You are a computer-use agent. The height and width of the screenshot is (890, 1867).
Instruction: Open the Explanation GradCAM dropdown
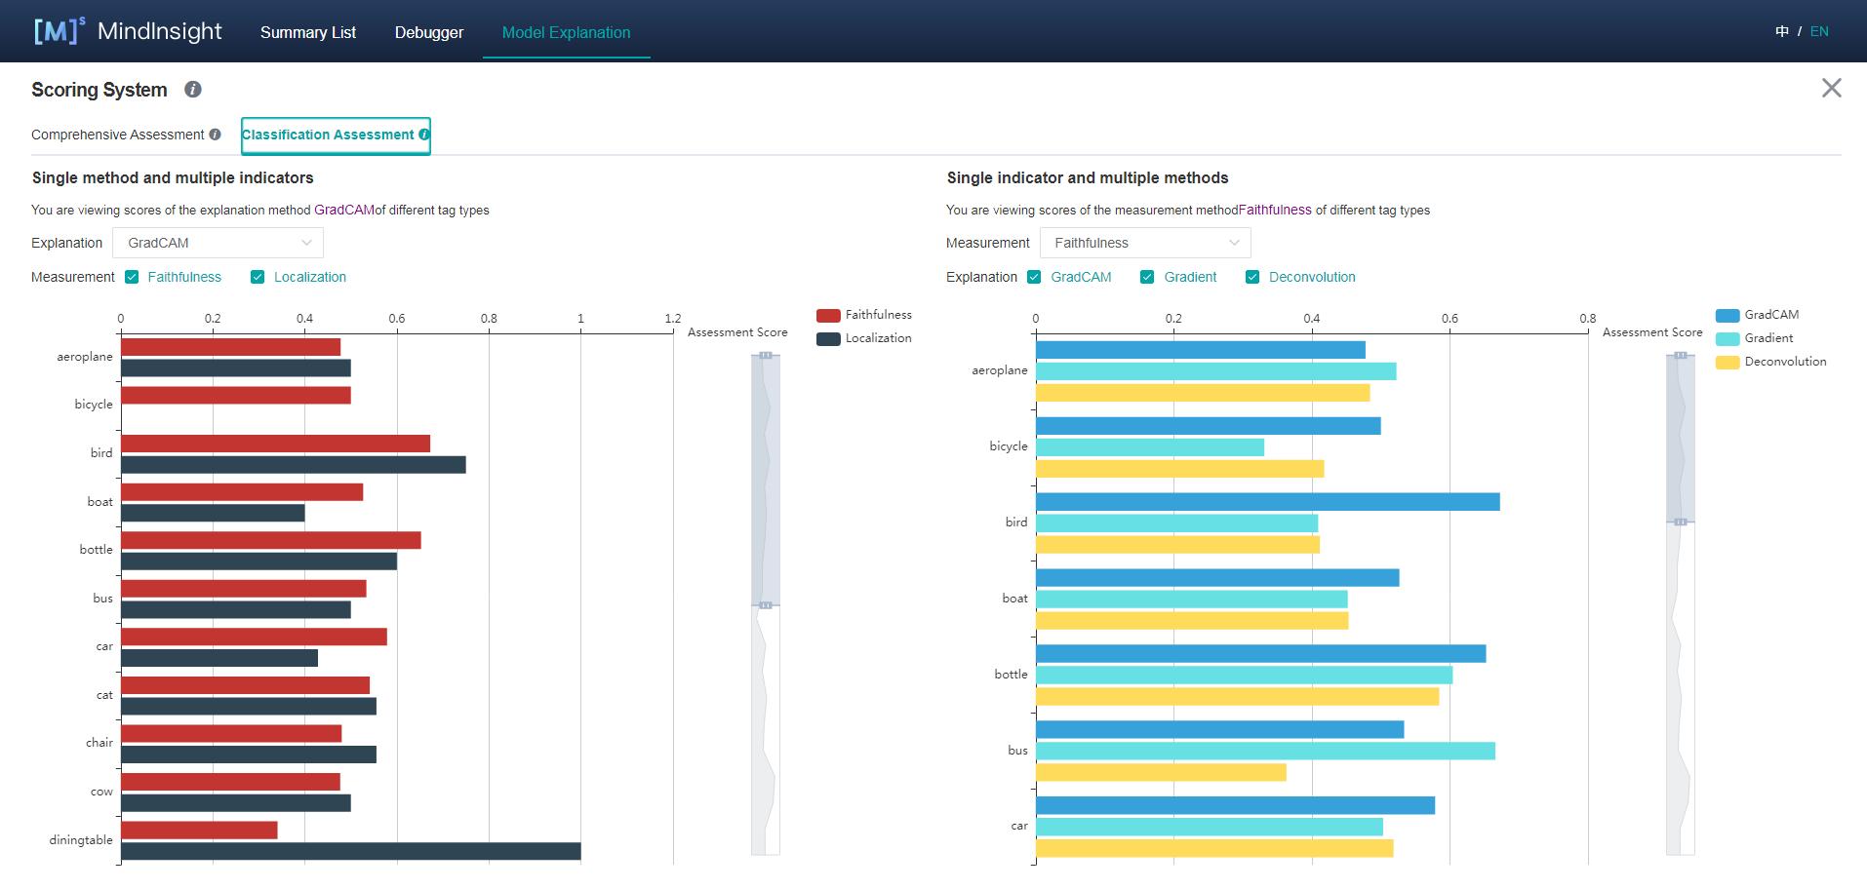click(x=218, y=243)
